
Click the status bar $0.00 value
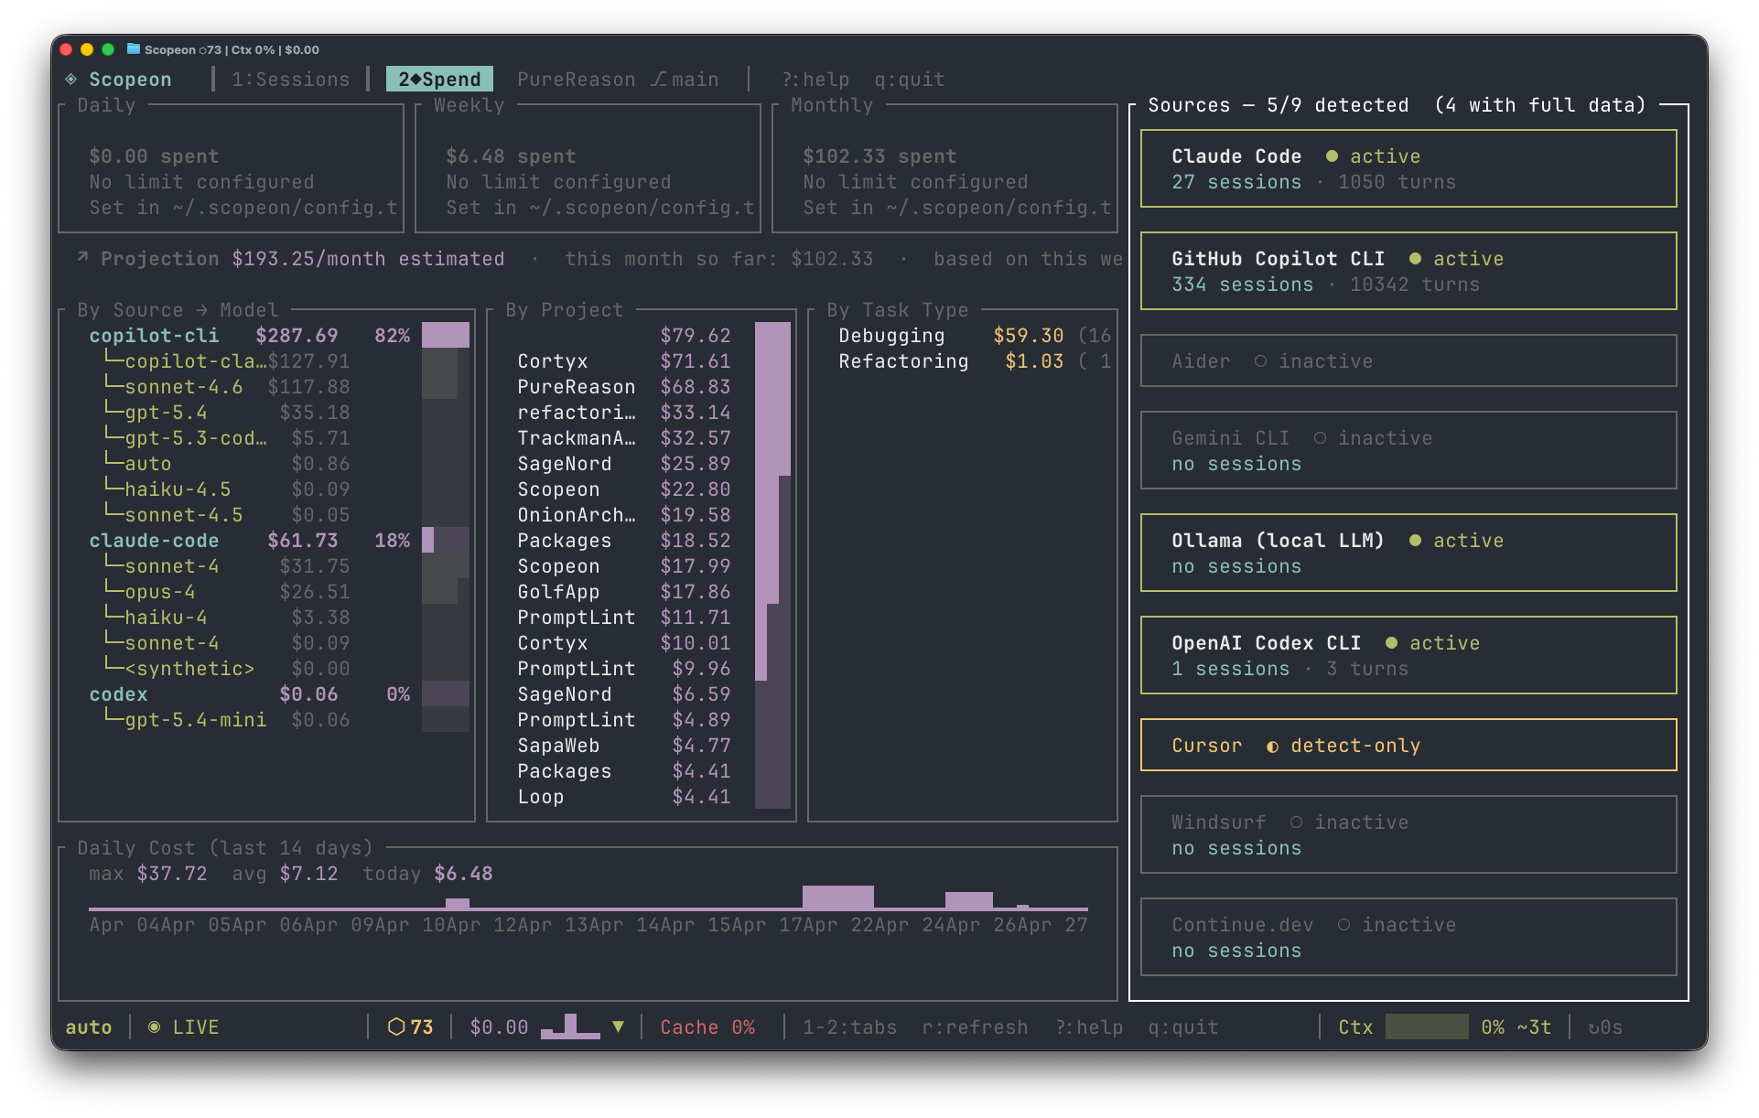(x=499, y=1027)
